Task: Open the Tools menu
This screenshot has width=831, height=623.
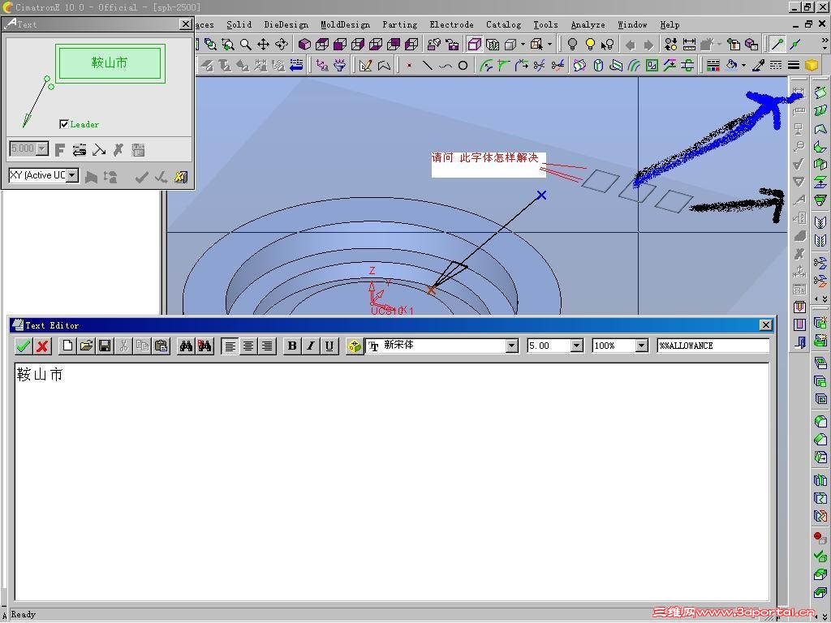Action: coord(545,24)
